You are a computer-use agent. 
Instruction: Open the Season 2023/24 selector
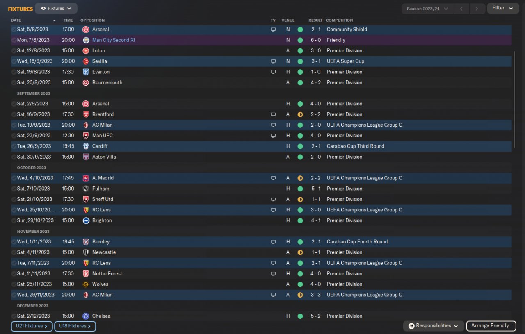point(427,9)
